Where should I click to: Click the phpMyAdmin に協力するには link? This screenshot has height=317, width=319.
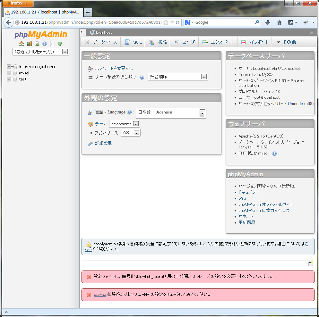click(264, 211)
